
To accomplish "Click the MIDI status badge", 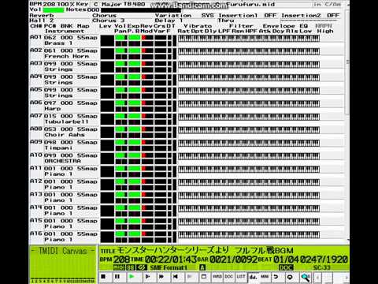I will point(119,267).
